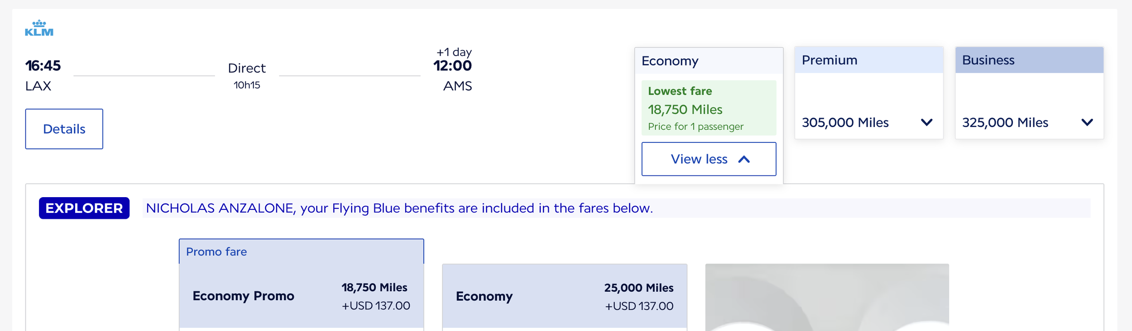
Task: Expand the Premium 305,000 Miles chevron
Action: [926, 123]
